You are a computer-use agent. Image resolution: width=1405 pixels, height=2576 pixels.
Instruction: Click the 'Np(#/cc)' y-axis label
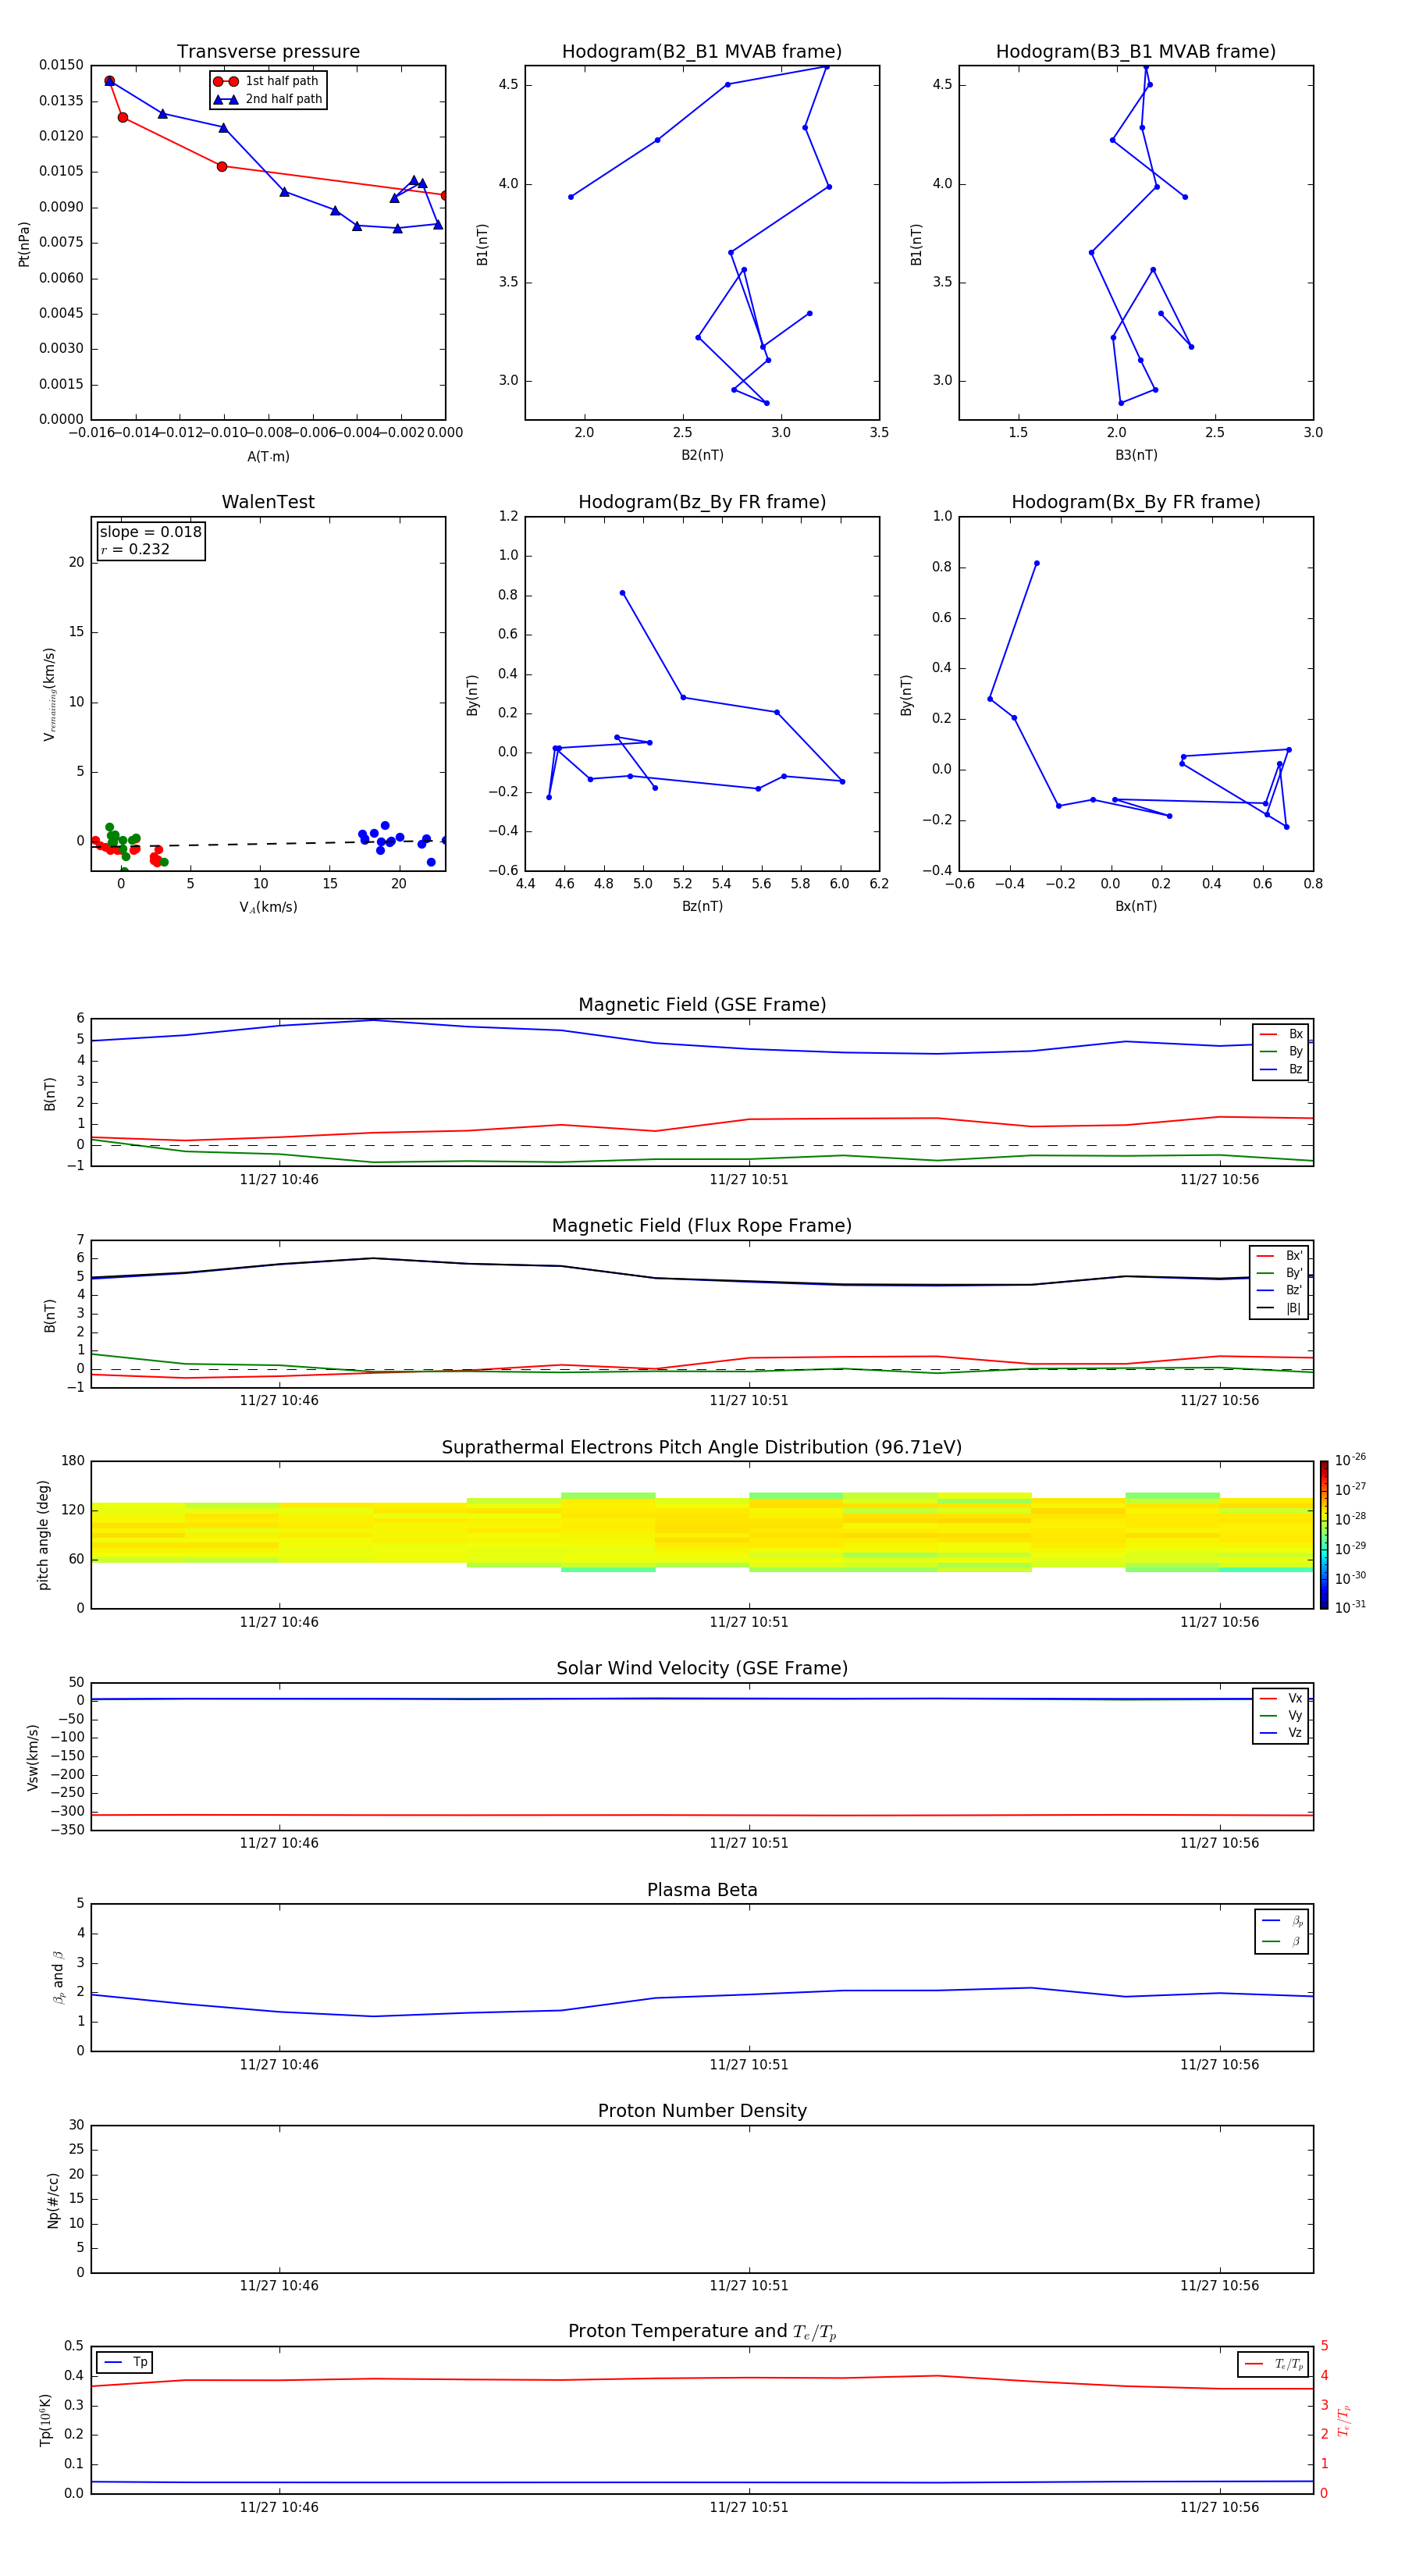coord(54,2200)
